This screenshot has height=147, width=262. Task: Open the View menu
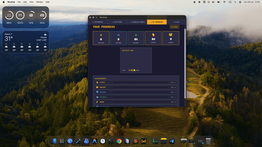[x=31, y=2]
